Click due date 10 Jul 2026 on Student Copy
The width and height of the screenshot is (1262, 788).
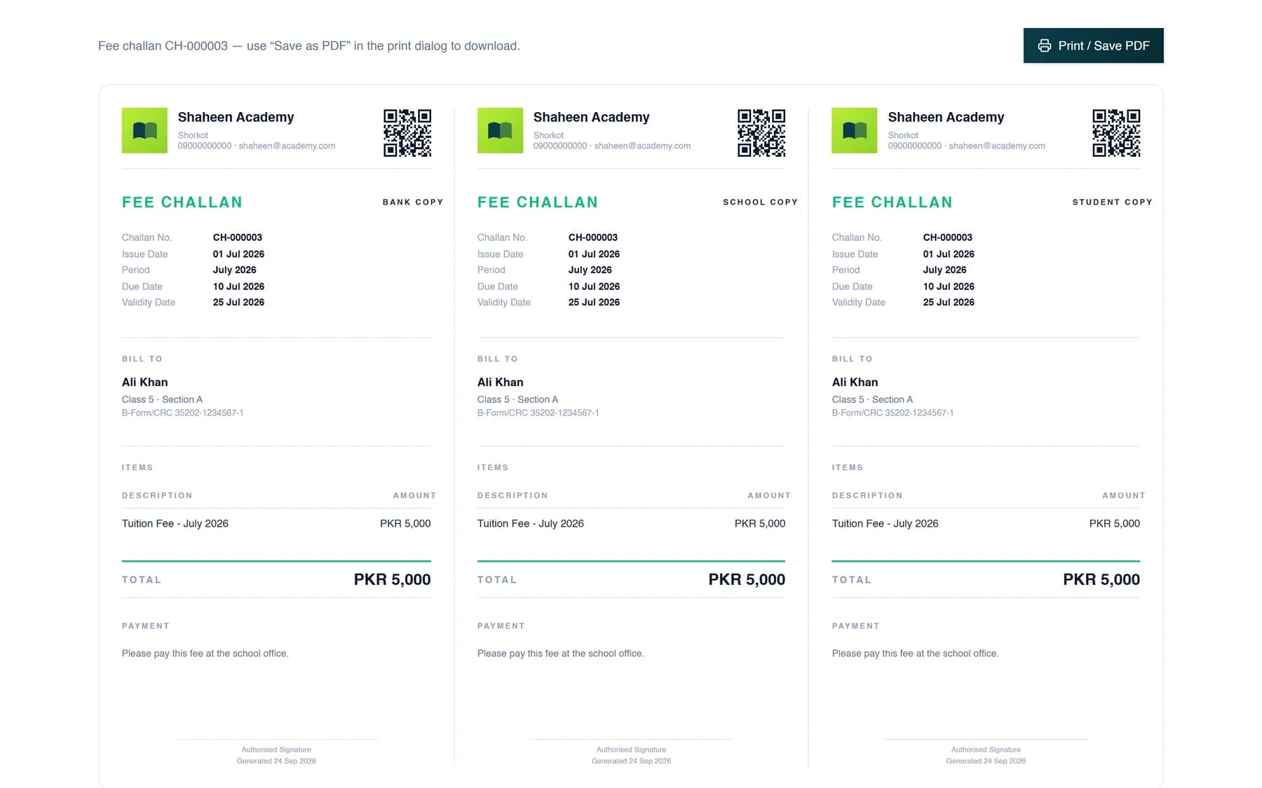tap(949, 286)
